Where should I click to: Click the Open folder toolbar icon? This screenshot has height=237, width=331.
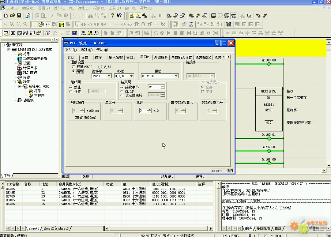click(x=13, y=15)
